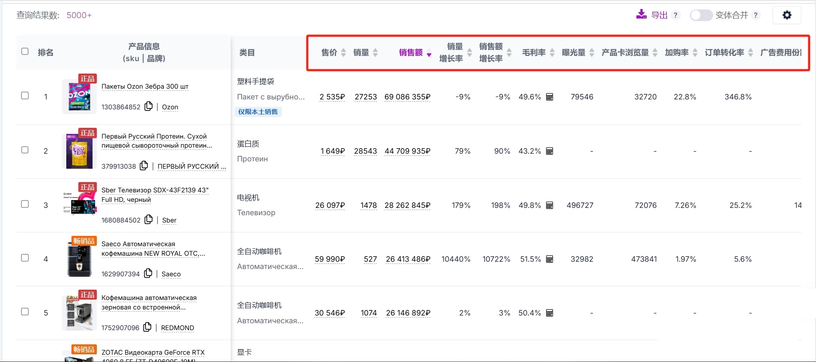Click the 仅限本土销售 tag
Screen dimensions: 816x362
[258, 112]
